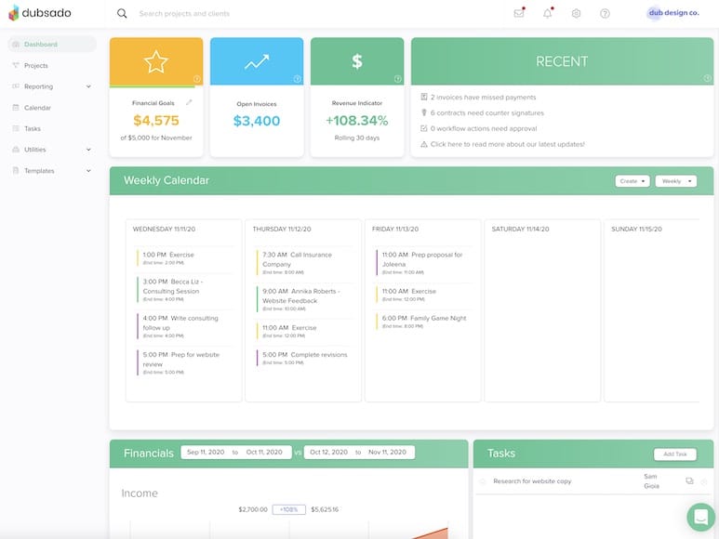This screenshot has width=719, height=539.
Task: Click the Open Invoices trend arrow icon
Action: pos(257,62)
